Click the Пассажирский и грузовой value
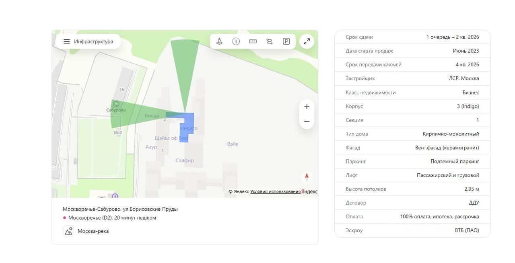 point(448,175)
